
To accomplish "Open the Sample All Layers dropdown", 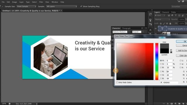I will pos(62,6).
